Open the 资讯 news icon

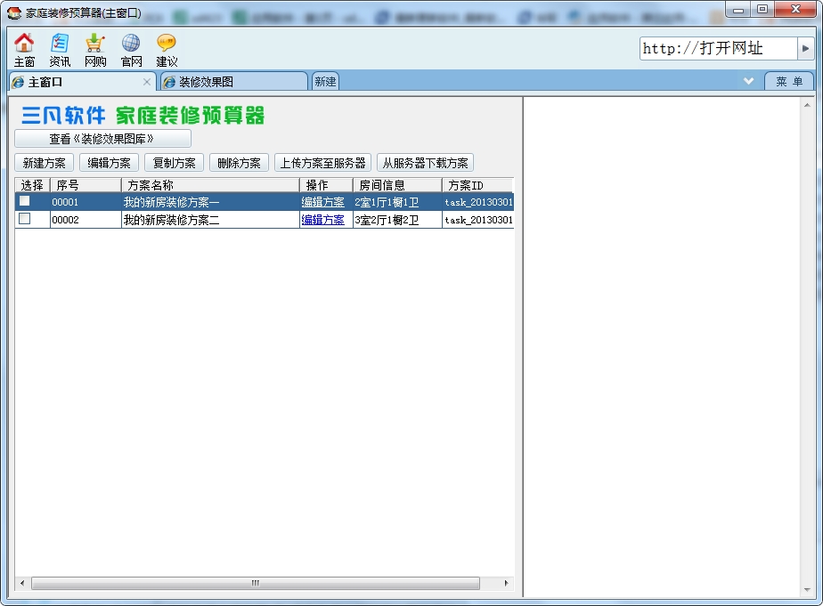coord(60,51)
